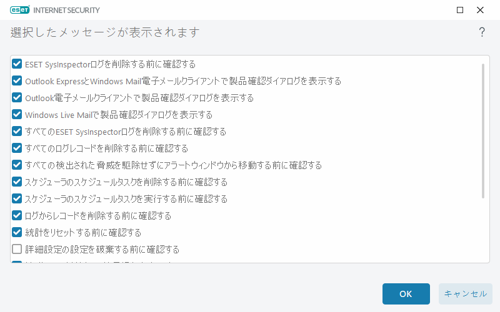Select text Windows Live Mailで製品確認ダイアログを表示する
Viewport: 500px width, 312px height.
[x=119, y=115]
